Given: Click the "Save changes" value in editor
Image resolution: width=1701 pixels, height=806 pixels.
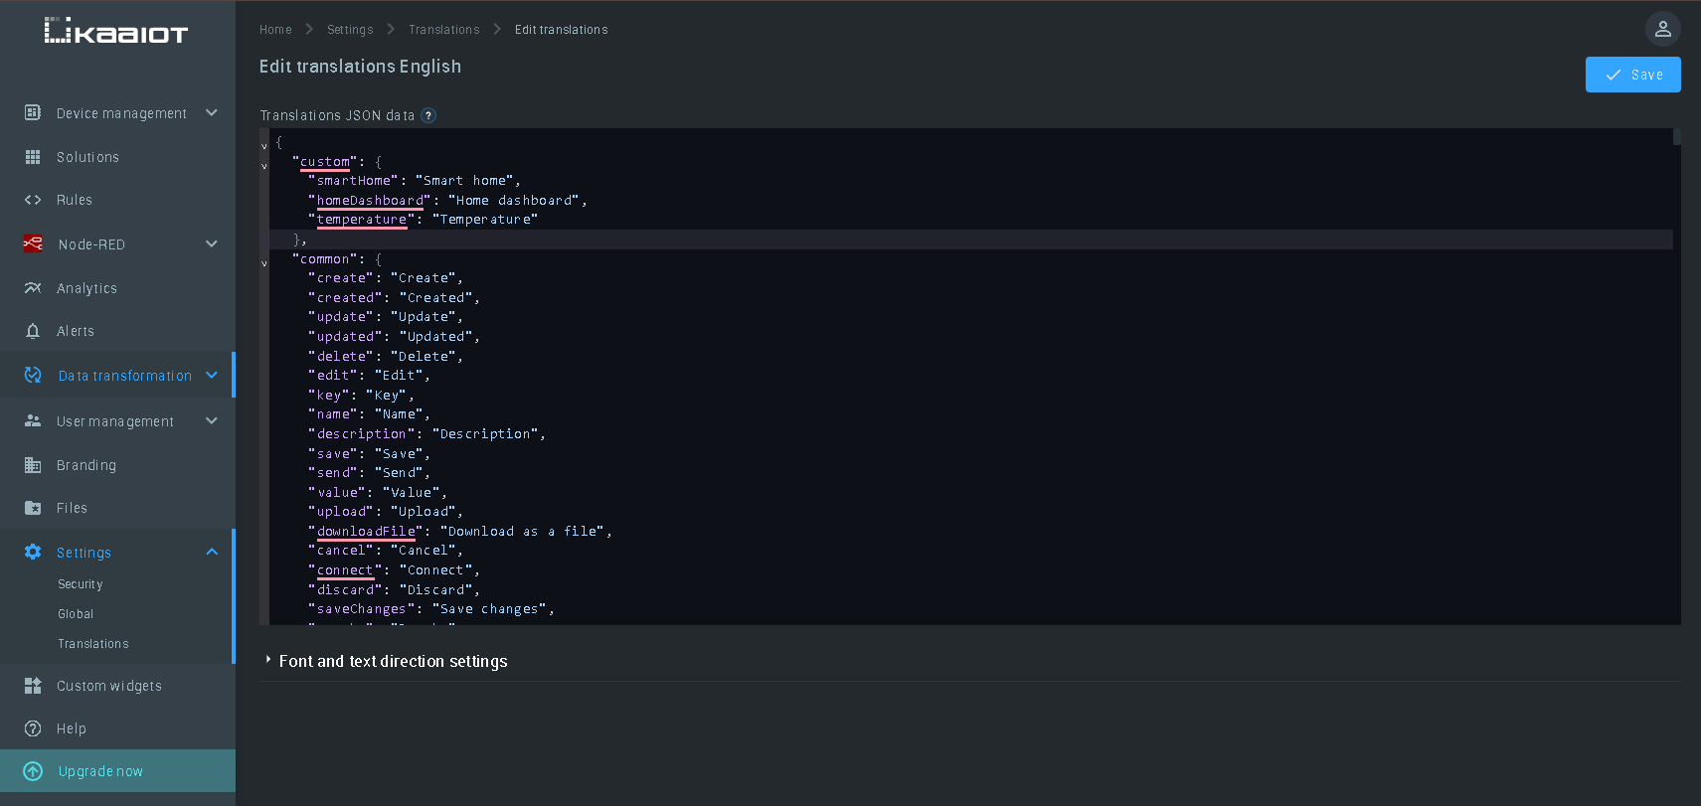Looking at the screenshot, I should click(489, 609).
